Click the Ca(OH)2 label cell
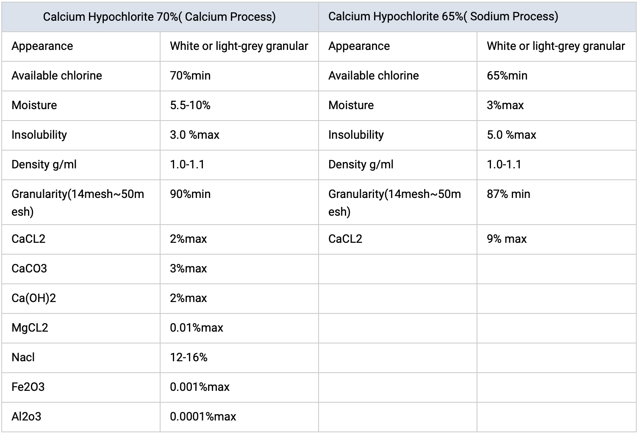This screenshot has height=434, width=638. (80, 298)
